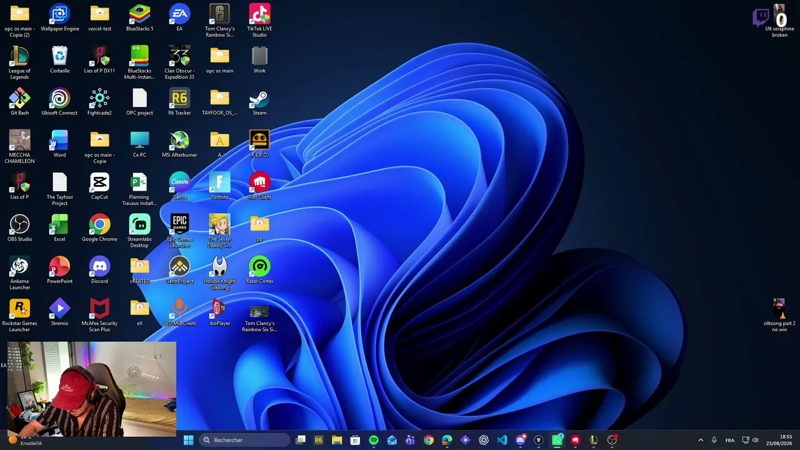The width and height of the screenshot is (800, 450).
Task: Launch the Epic Games Launcher shortcut
Action: click(179, 231)
